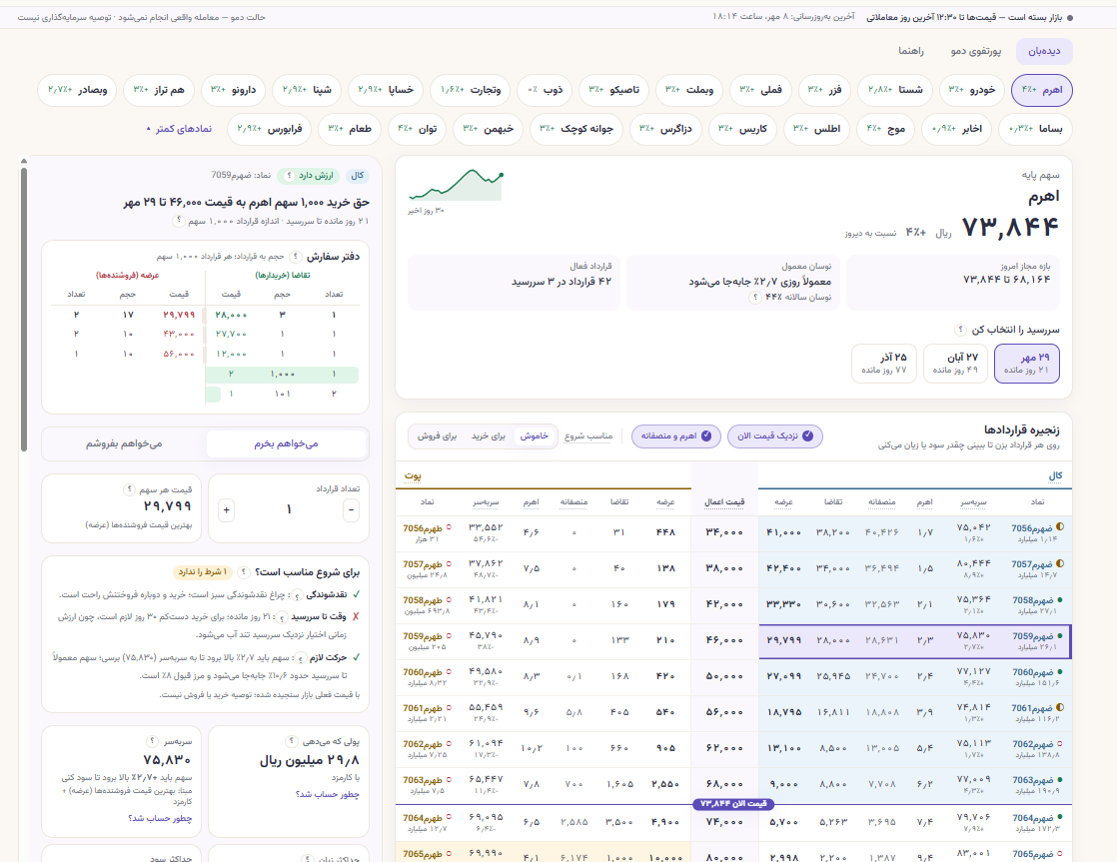Open the help icon beside اندازه قرارداد ۱,۰۰۰ سهم

tap(180, 221)
